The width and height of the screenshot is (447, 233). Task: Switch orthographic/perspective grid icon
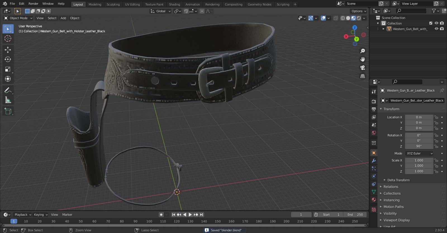coord(363,76)
